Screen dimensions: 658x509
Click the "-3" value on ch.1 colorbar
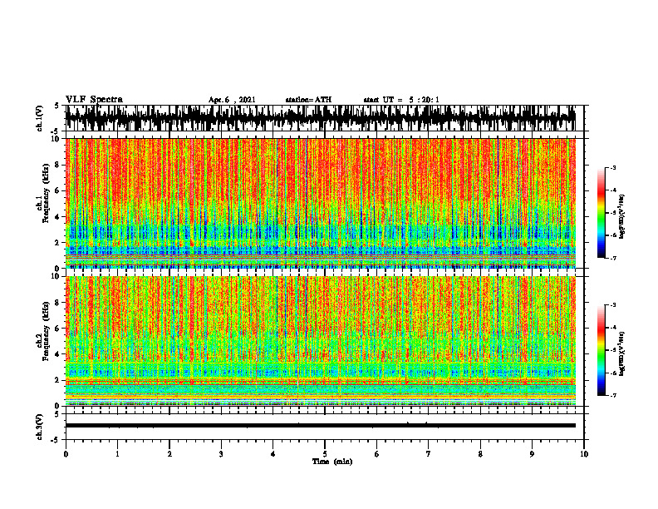coord(613,168)
